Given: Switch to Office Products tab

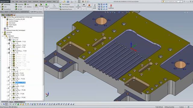Looking at the screenshot, I should (x=14, y=12).
